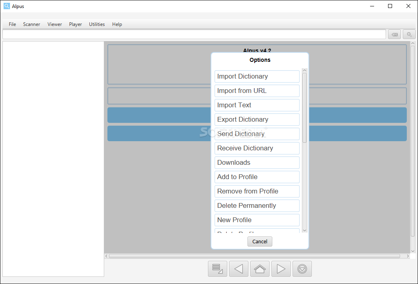
Task: Choose Remove from Profile
Action: pyautogui.click(x=257, y=191)
